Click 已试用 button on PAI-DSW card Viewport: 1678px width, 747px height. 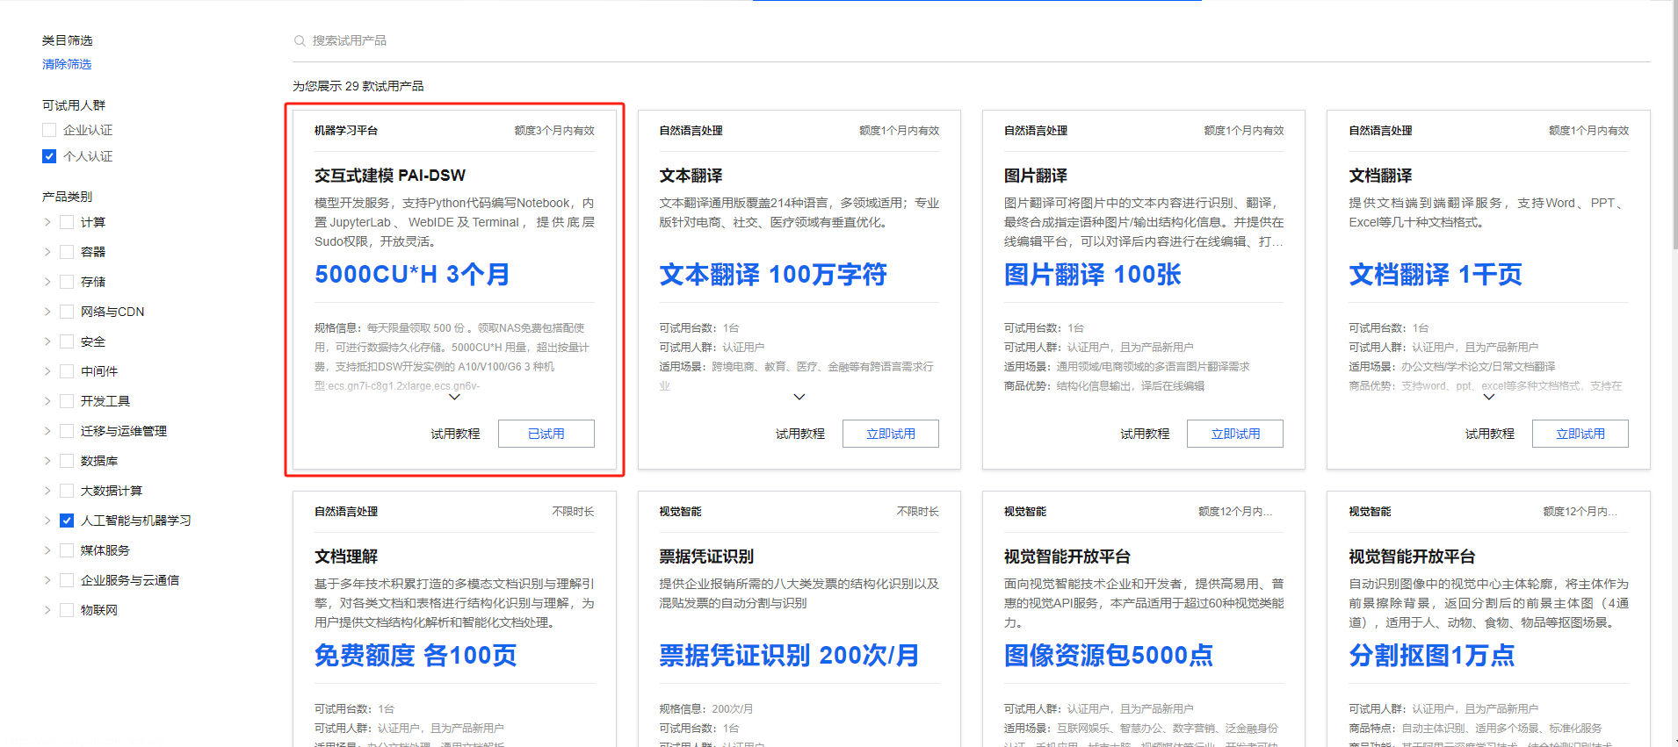(x=546, y=434)
